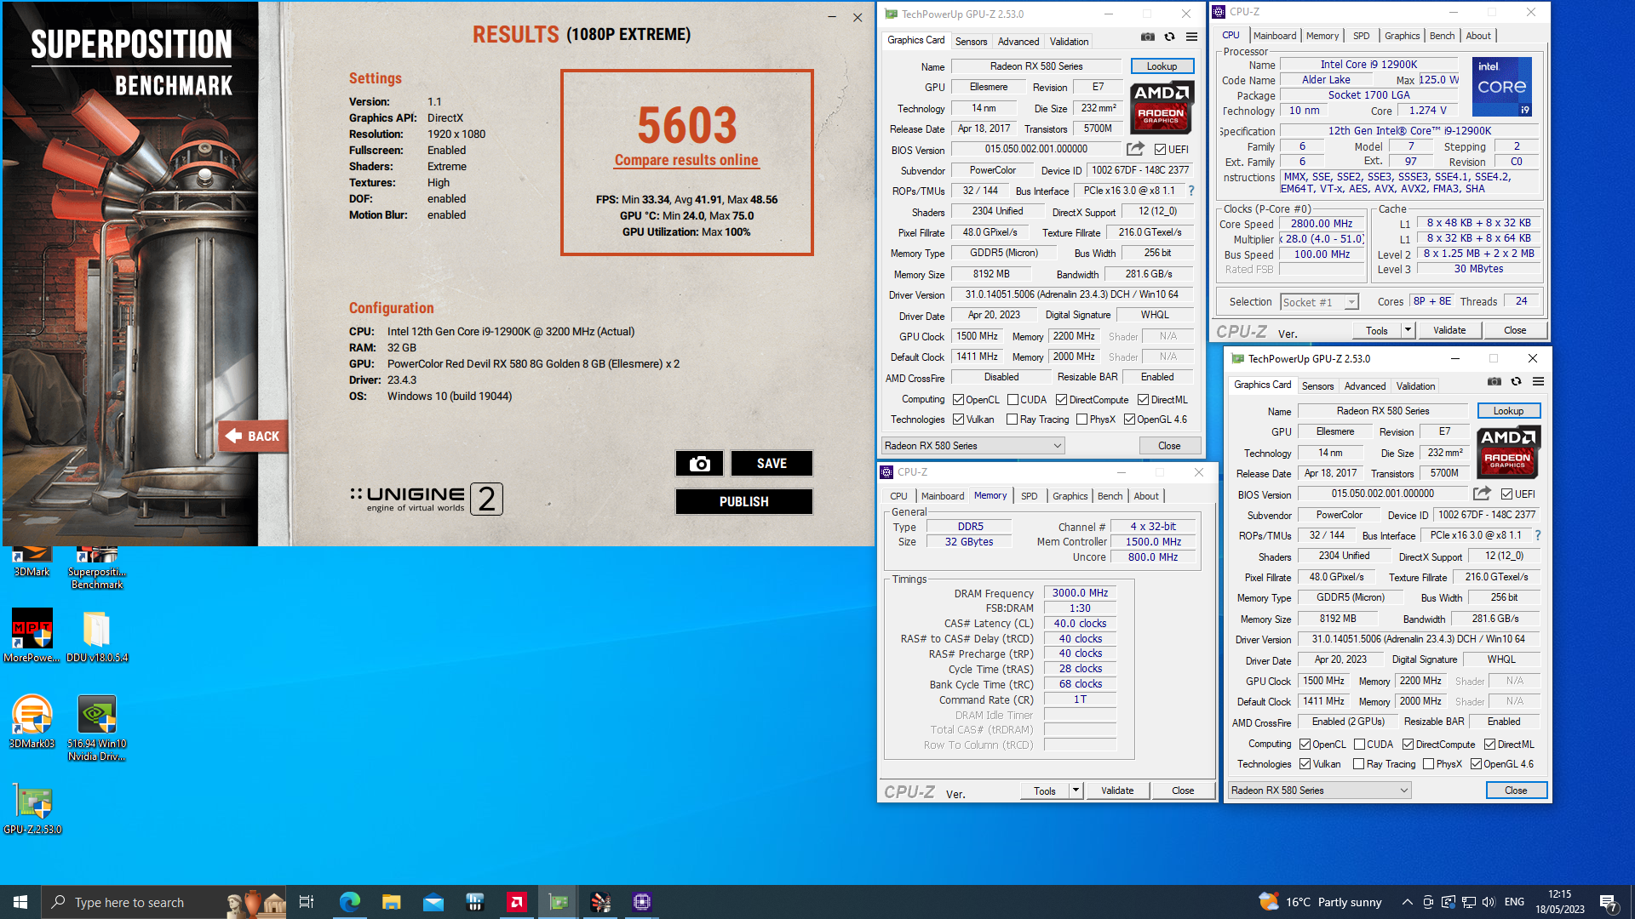Open the DDU v18.0.5.4 folder icon

pyautogui.click(x=97, y=636)
